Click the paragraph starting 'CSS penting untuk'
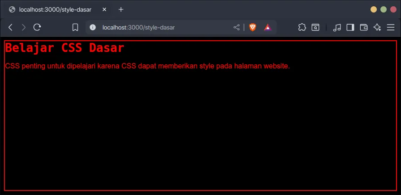This screenshot has width=401, height=195. pos(147,66)
